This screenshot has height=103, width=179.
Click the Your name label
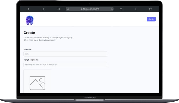27,50
